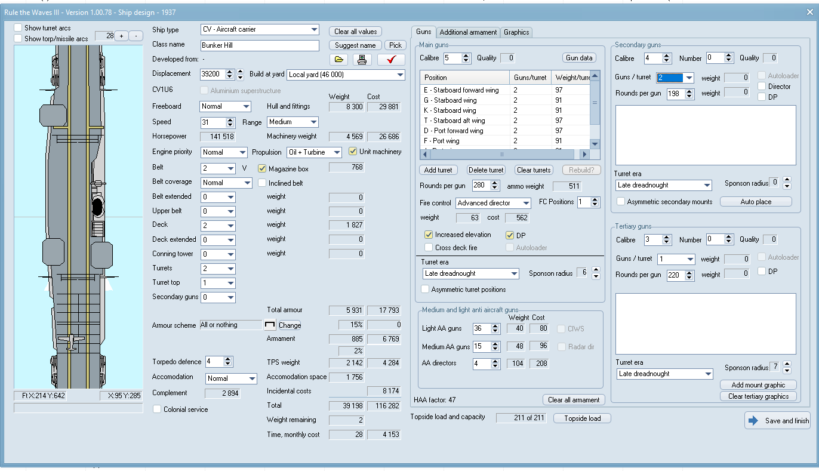Enable Inclined belt checkbox

click(262, 183)
